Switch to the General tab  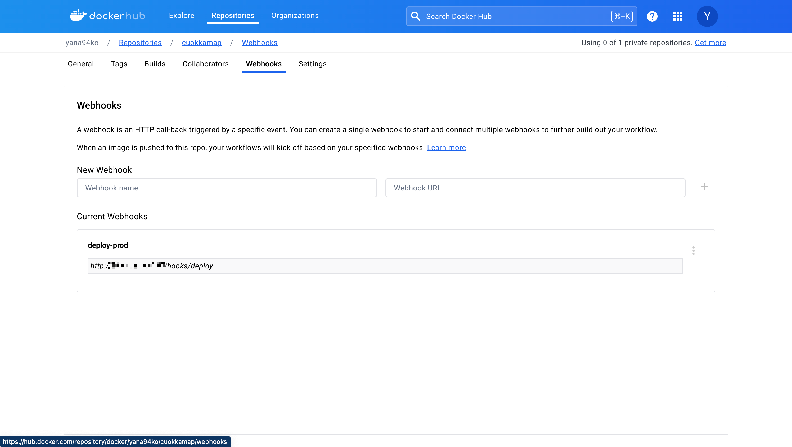(x=80, y=64)
